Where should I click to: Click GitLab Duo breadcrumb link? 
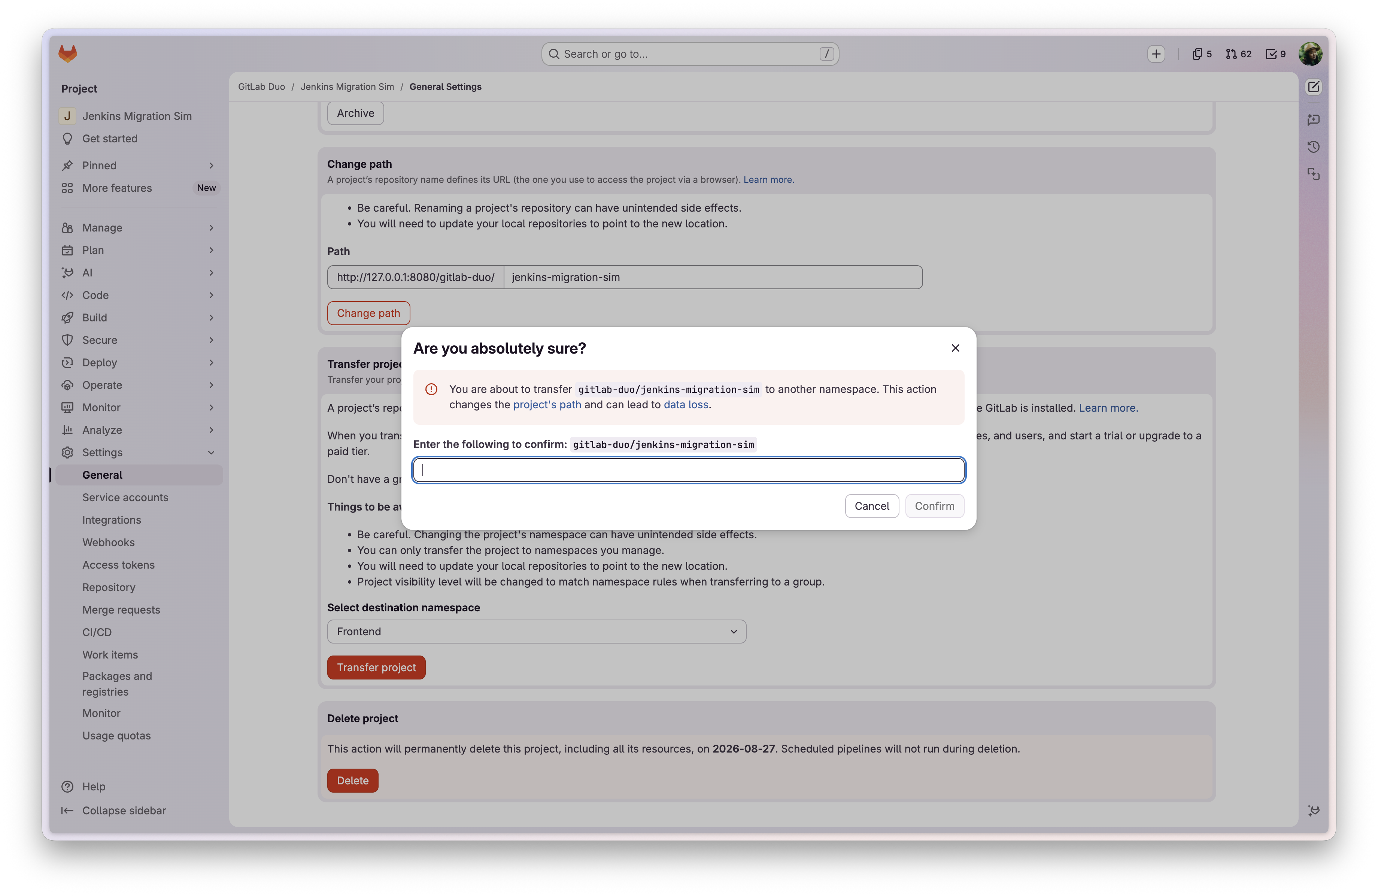point(261,87)
